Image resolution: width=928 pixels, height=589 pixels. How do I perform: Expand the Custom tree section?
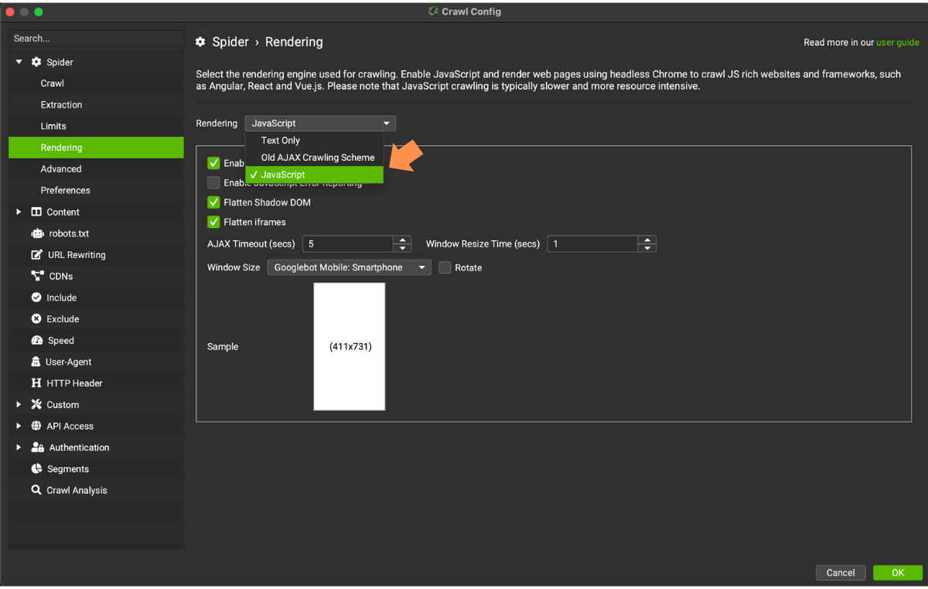19,404
